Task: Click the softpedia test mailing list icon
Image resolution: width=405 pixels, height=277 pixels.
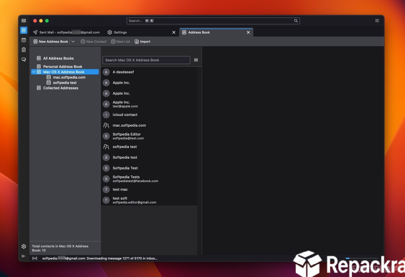Action: coord(106,147)
